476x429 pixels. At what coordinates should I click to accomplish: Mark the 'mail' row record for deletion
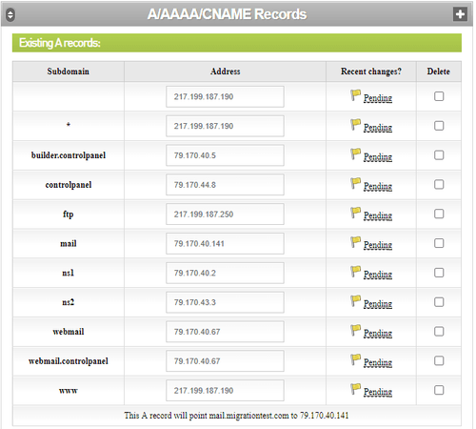(x=439, y=243)
